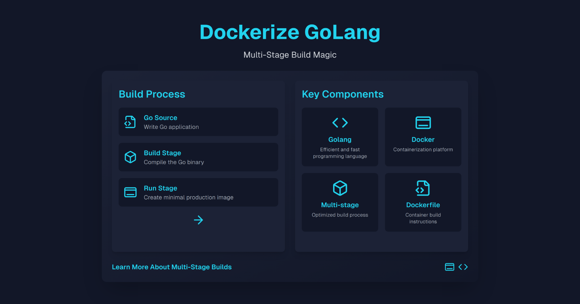Click the container icon above Docker
The height and width of the screenshot is (304, 580).
423,123
